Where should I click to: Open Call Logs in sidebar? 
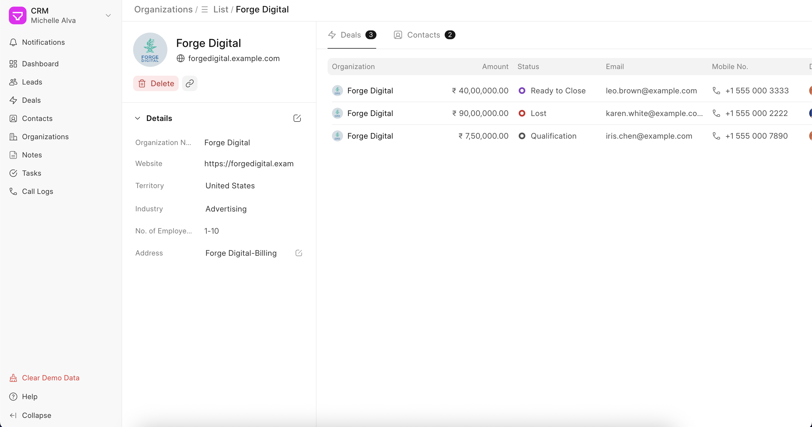[x=37, y=191]
